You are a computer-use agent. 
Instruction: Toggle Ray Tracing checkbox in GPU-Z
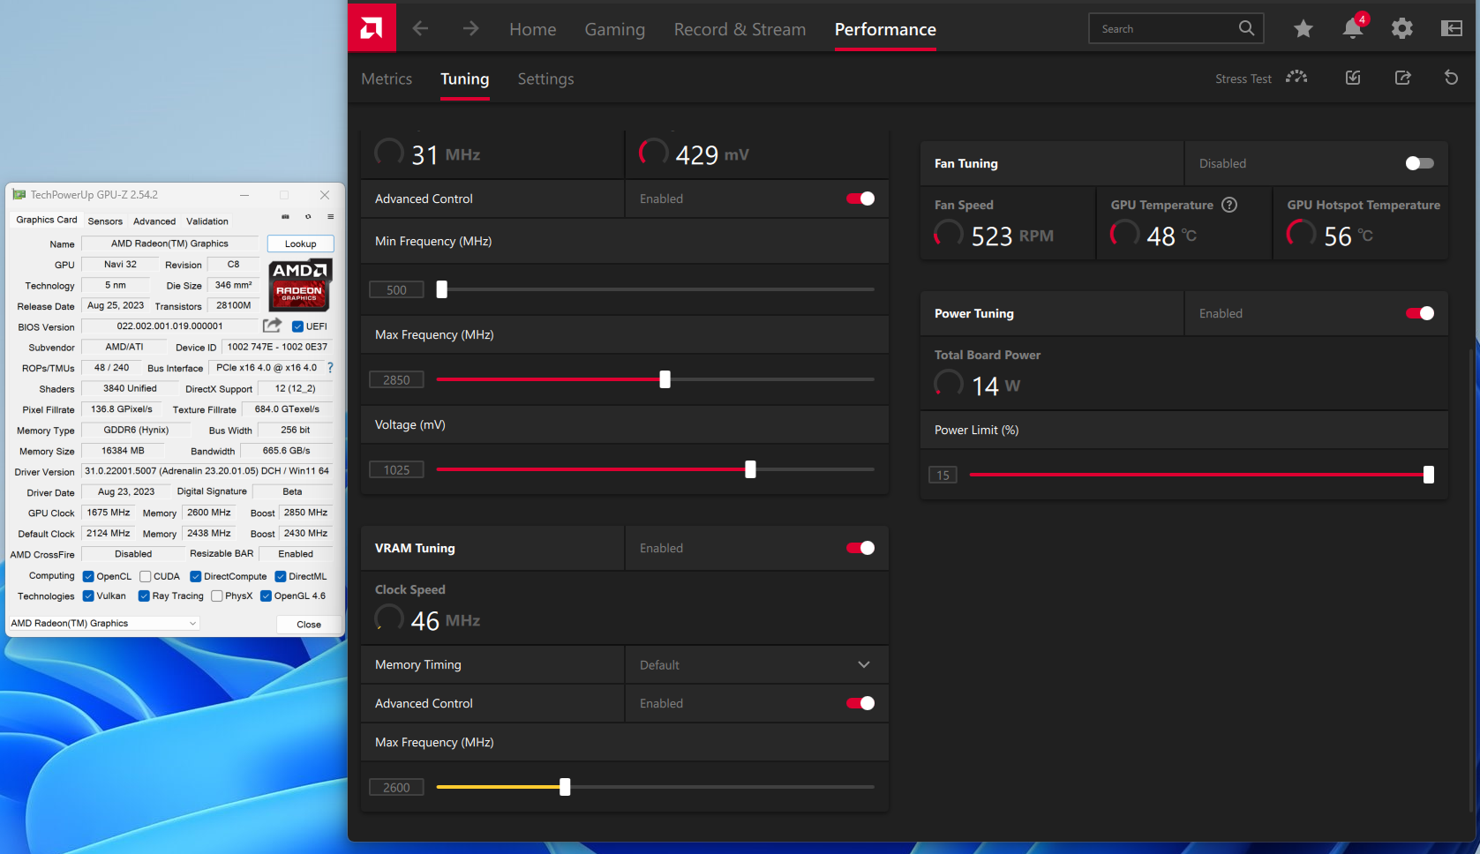point(144,596)
